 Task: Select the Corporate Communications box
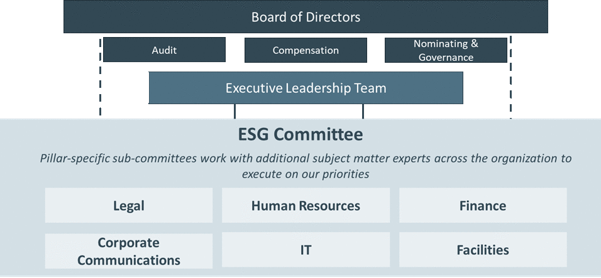[x=129, y=250]
